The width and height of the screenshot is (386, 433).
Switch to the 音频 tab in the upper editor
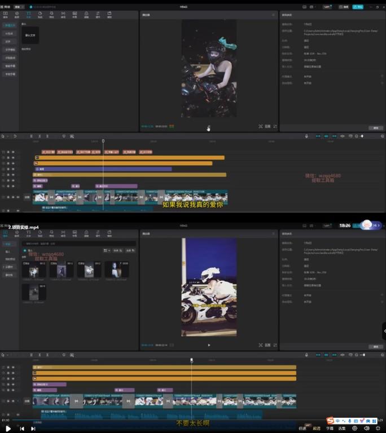tap(16, 14)
